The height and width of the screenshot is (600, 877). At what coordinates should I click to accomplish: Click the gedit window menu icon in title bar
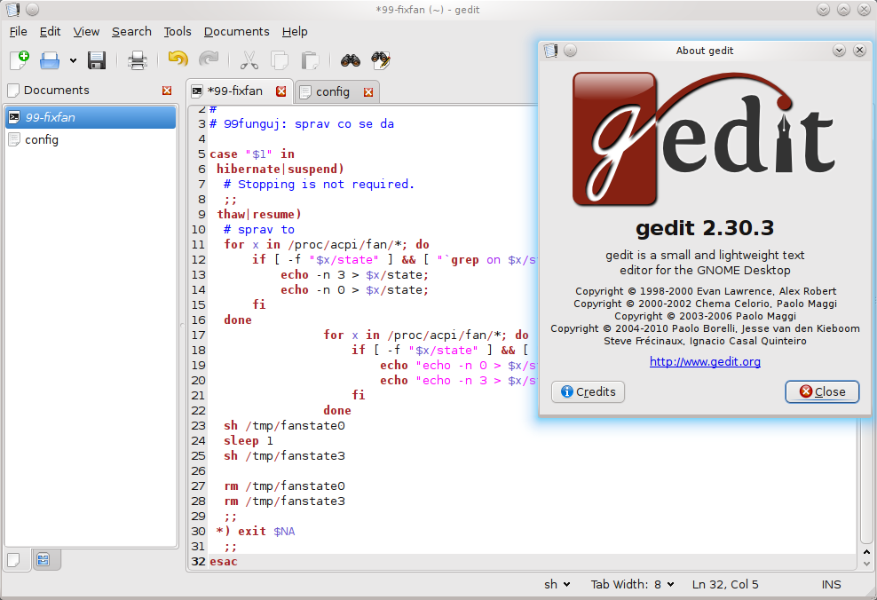pyautogui.click(x=12, y=10)
